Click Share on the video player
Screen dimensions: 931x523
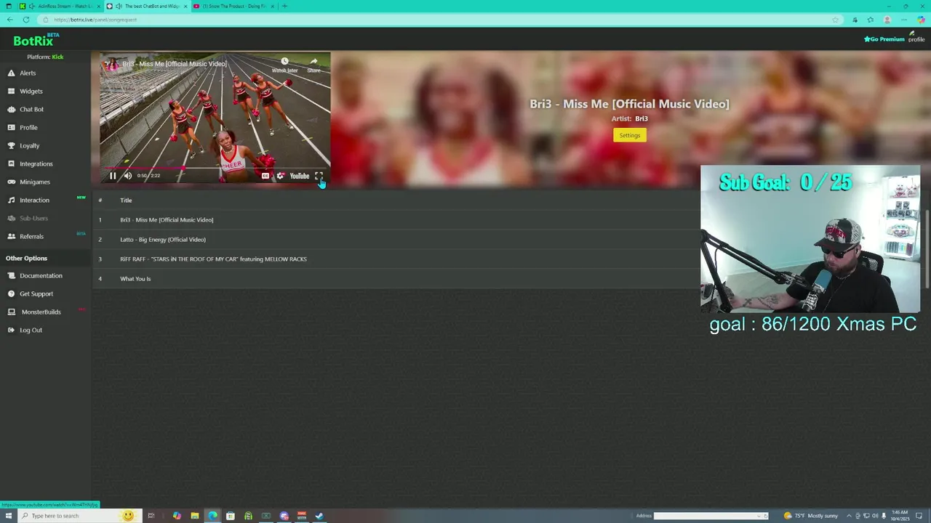(313, 65)
